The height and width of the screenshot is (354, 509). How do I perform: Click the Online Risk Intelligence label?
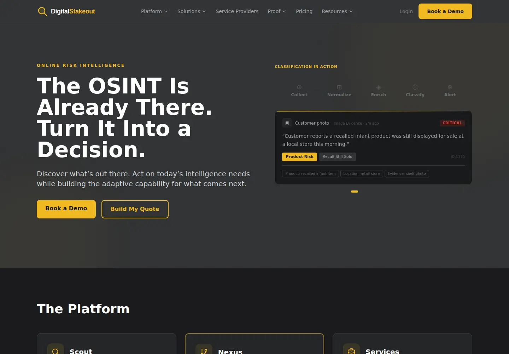tap(81, 65)
